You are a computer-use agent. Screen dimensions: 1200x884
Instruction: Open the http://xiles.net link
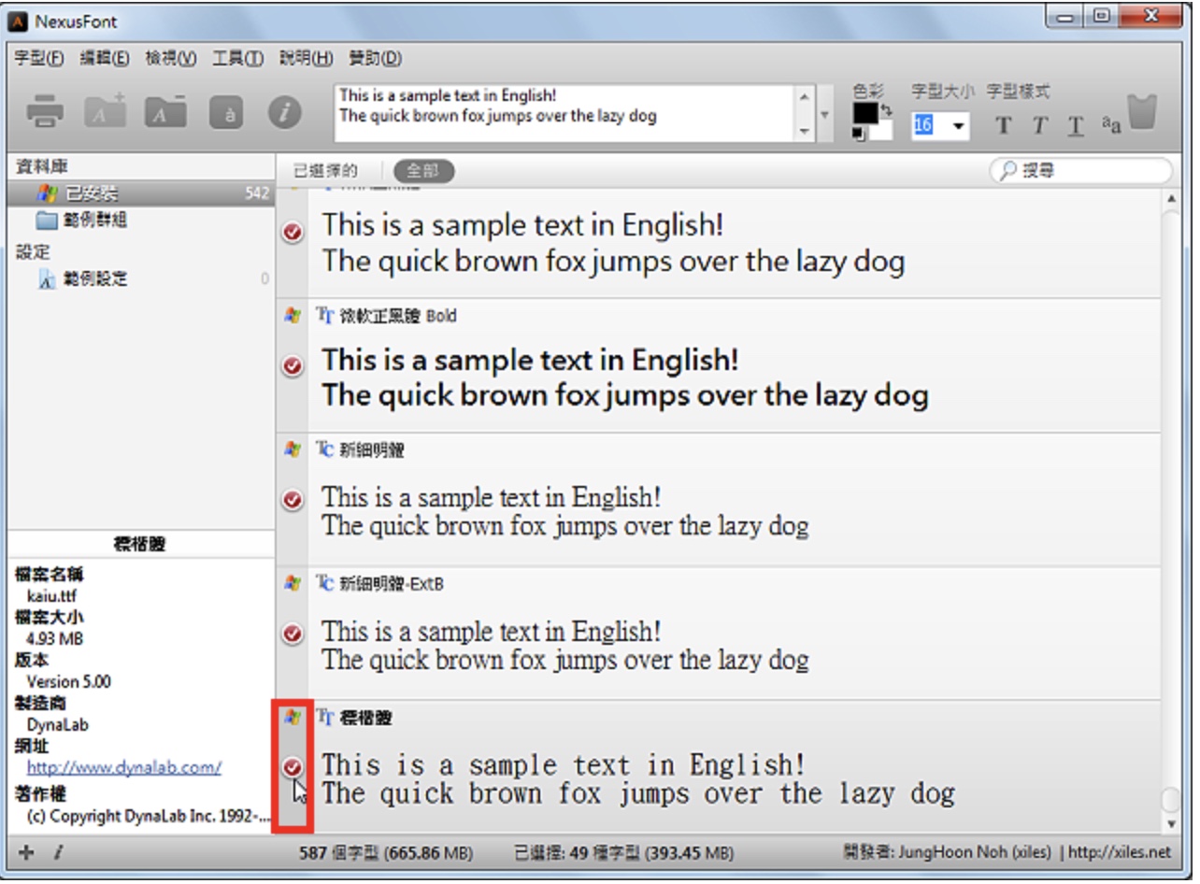point(1120,852)
